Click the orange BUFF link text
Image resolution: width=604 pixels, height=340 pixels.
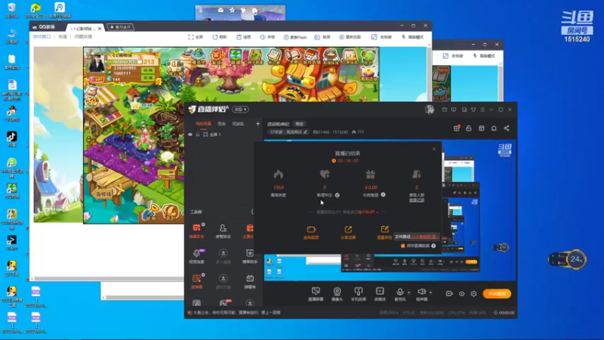368,212
